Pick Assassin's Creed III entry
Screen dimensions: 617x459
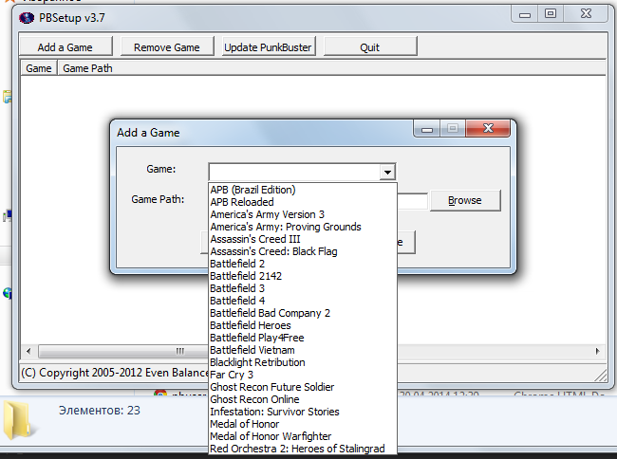pyautogui.click(x=303, y=239)
